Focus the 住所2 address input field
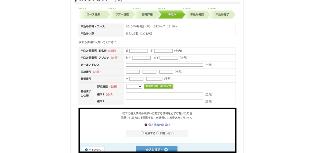The height and width of the screenshot is (153, 314). [x=164, y=101]
